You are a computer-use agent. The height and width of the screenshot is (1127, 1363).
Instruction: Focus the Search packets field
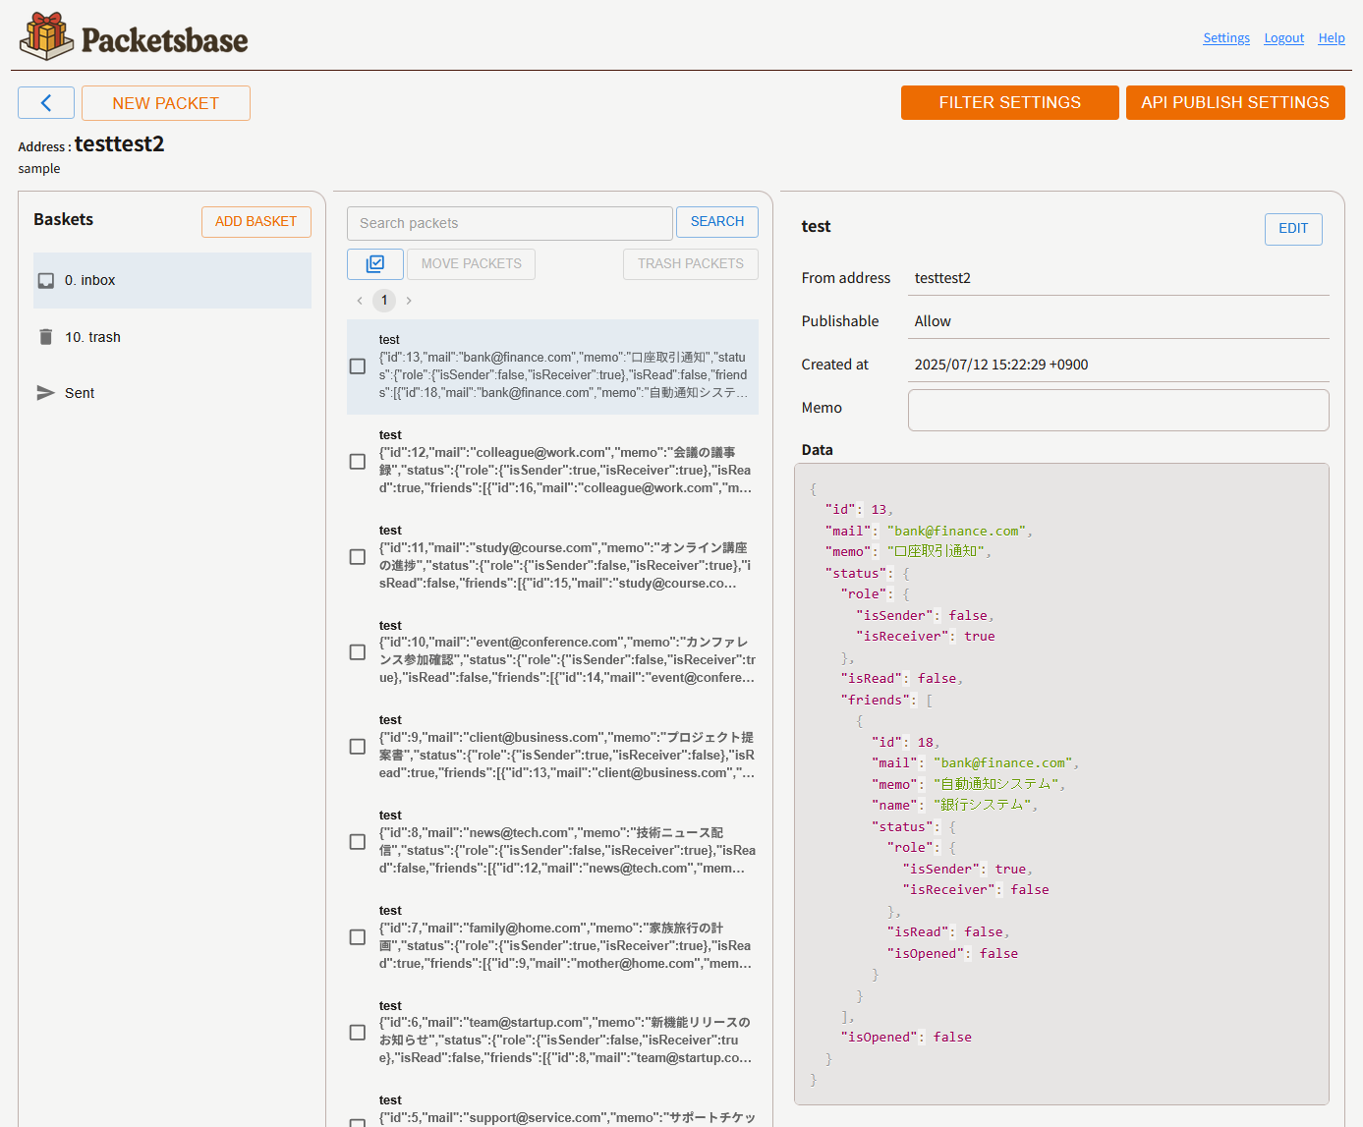tap(510, 223)
